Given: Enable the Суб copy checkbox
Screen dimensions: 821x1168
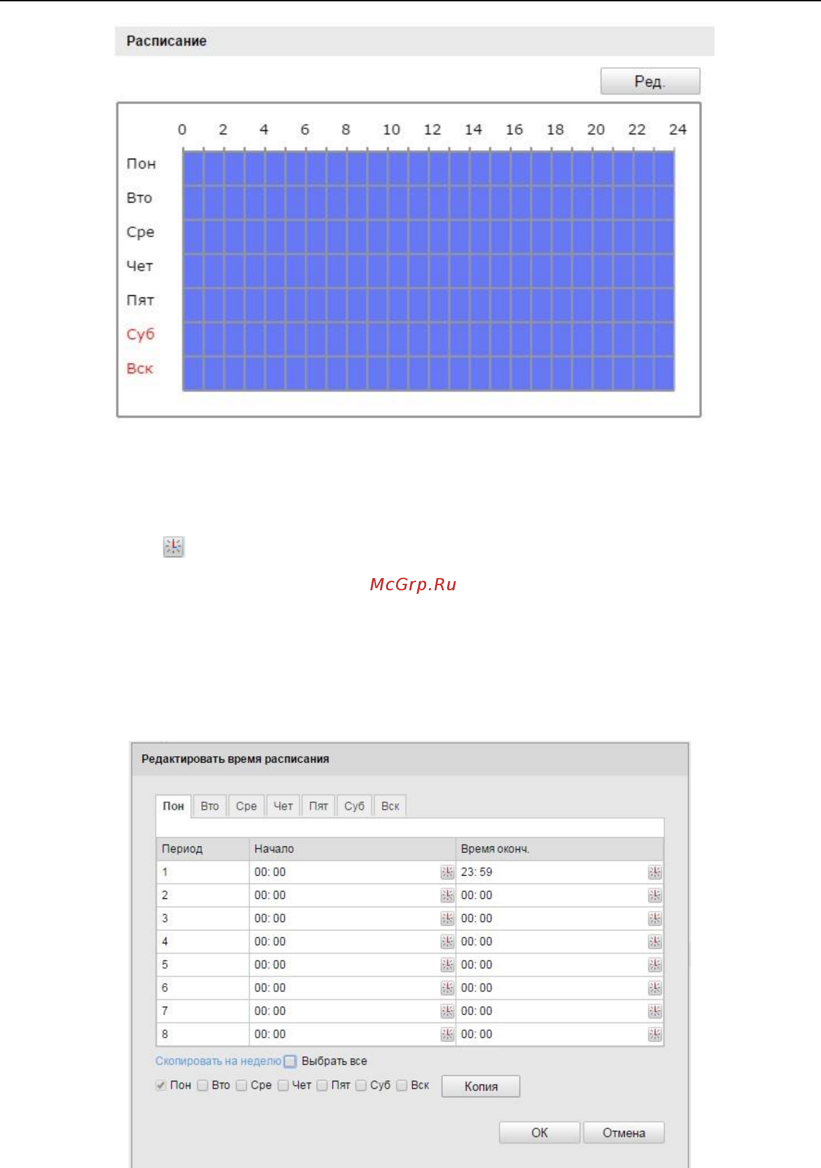Looking at the screenshot, I should [x=361, y=1086].
